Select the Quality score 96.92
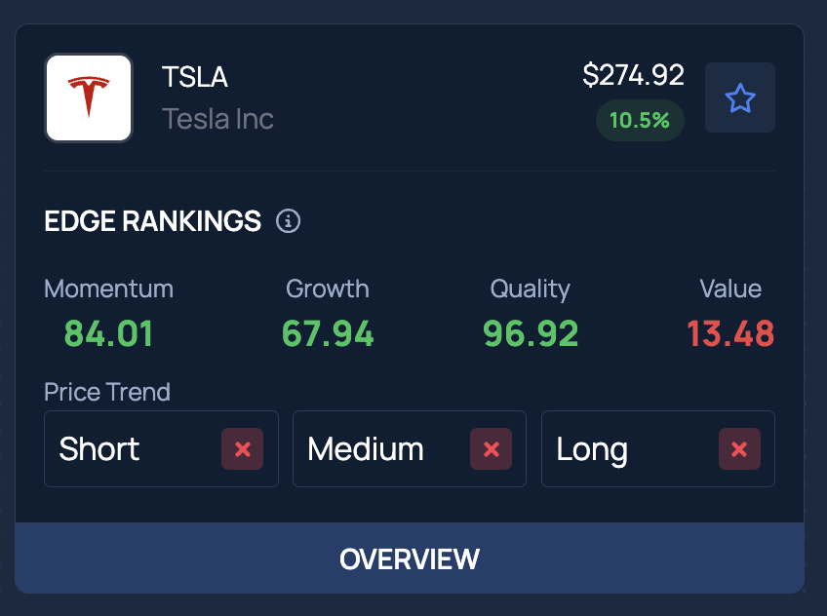The image size is (827, 616). pyautogui.click(x=531, y=333)
